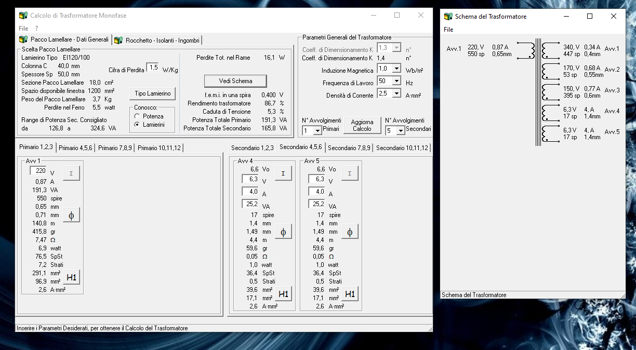636x350 pixels.
Task: Expand the Frequenza di Lavoro dropdown
Action: (x=396, y=81)
